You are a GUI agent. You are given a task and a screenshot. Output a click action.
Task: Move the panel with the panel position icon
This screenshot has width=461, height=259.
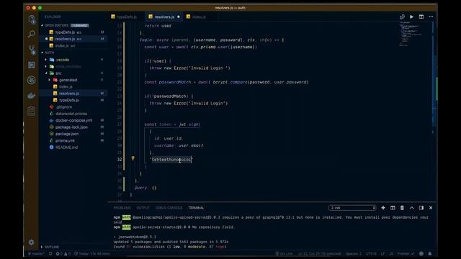tap(421, 208)
